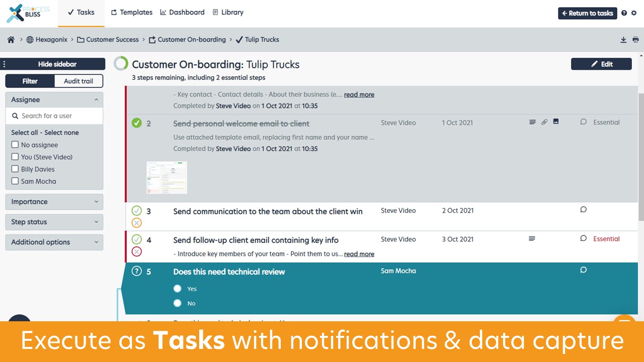Expand the Step status filter section
The width and height of the screenshot is (644, 362).
click(x=54, y=222)
